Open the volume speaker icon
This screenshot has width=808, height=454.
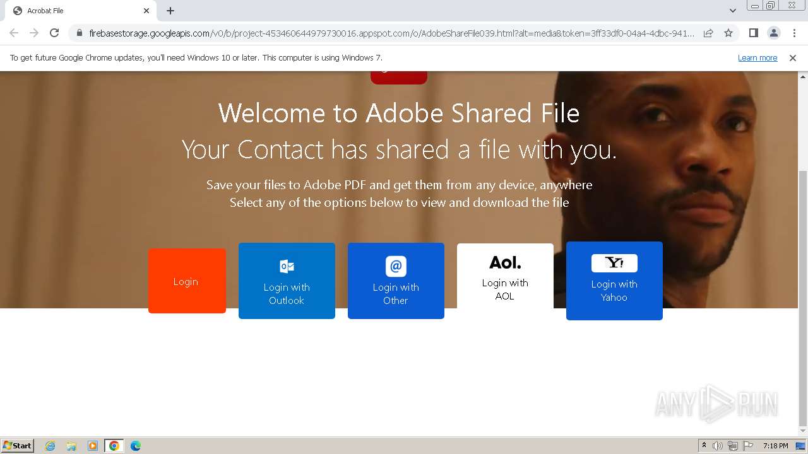click(718, 446)
